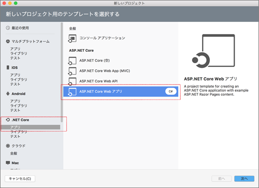This screenshot has width=259, height=188.
Task: Click the .NET Core category heading
Action: pos(20,120)
